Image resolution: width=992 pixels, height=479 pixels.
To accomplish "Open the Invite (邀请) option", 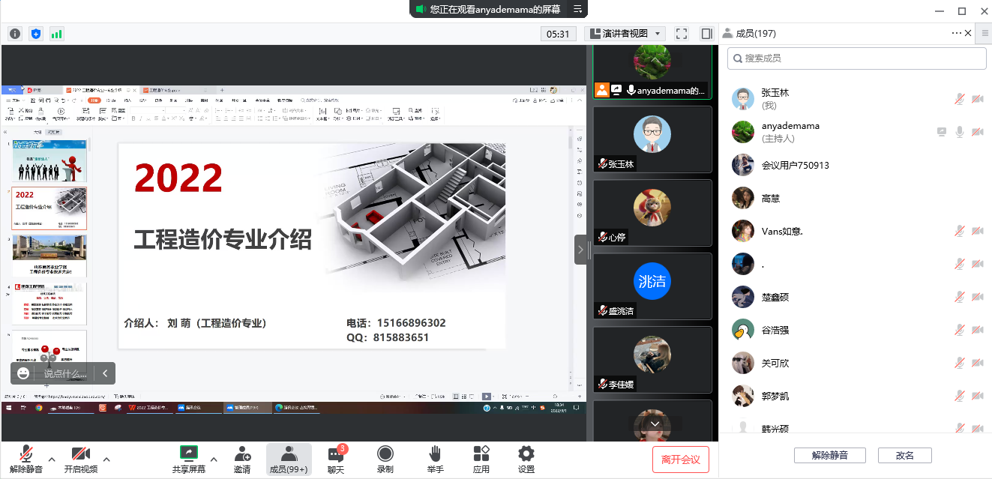I will 242,459.
